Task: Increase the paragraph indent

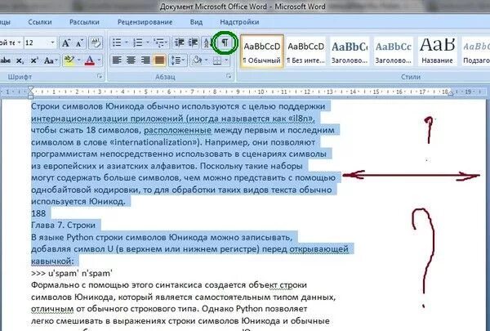Action: (194, 42)
